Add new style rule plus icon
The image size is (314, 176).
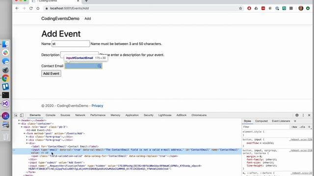309,127
